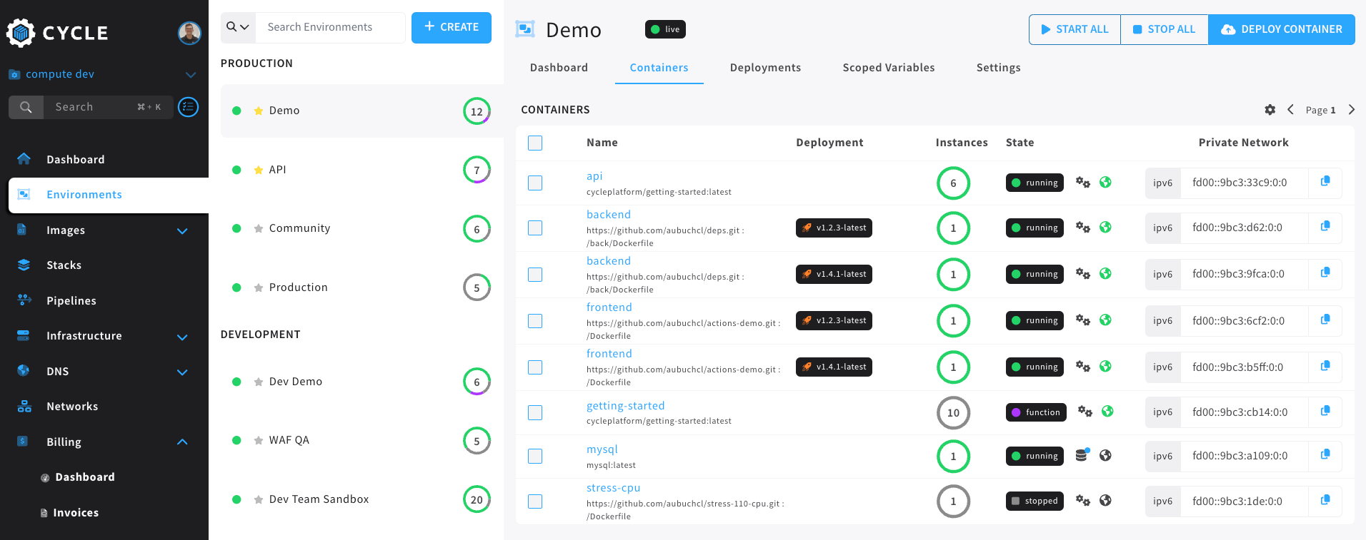Click the globe icon in api row
Screen dimensions: 1366x540
point(1105,182)
